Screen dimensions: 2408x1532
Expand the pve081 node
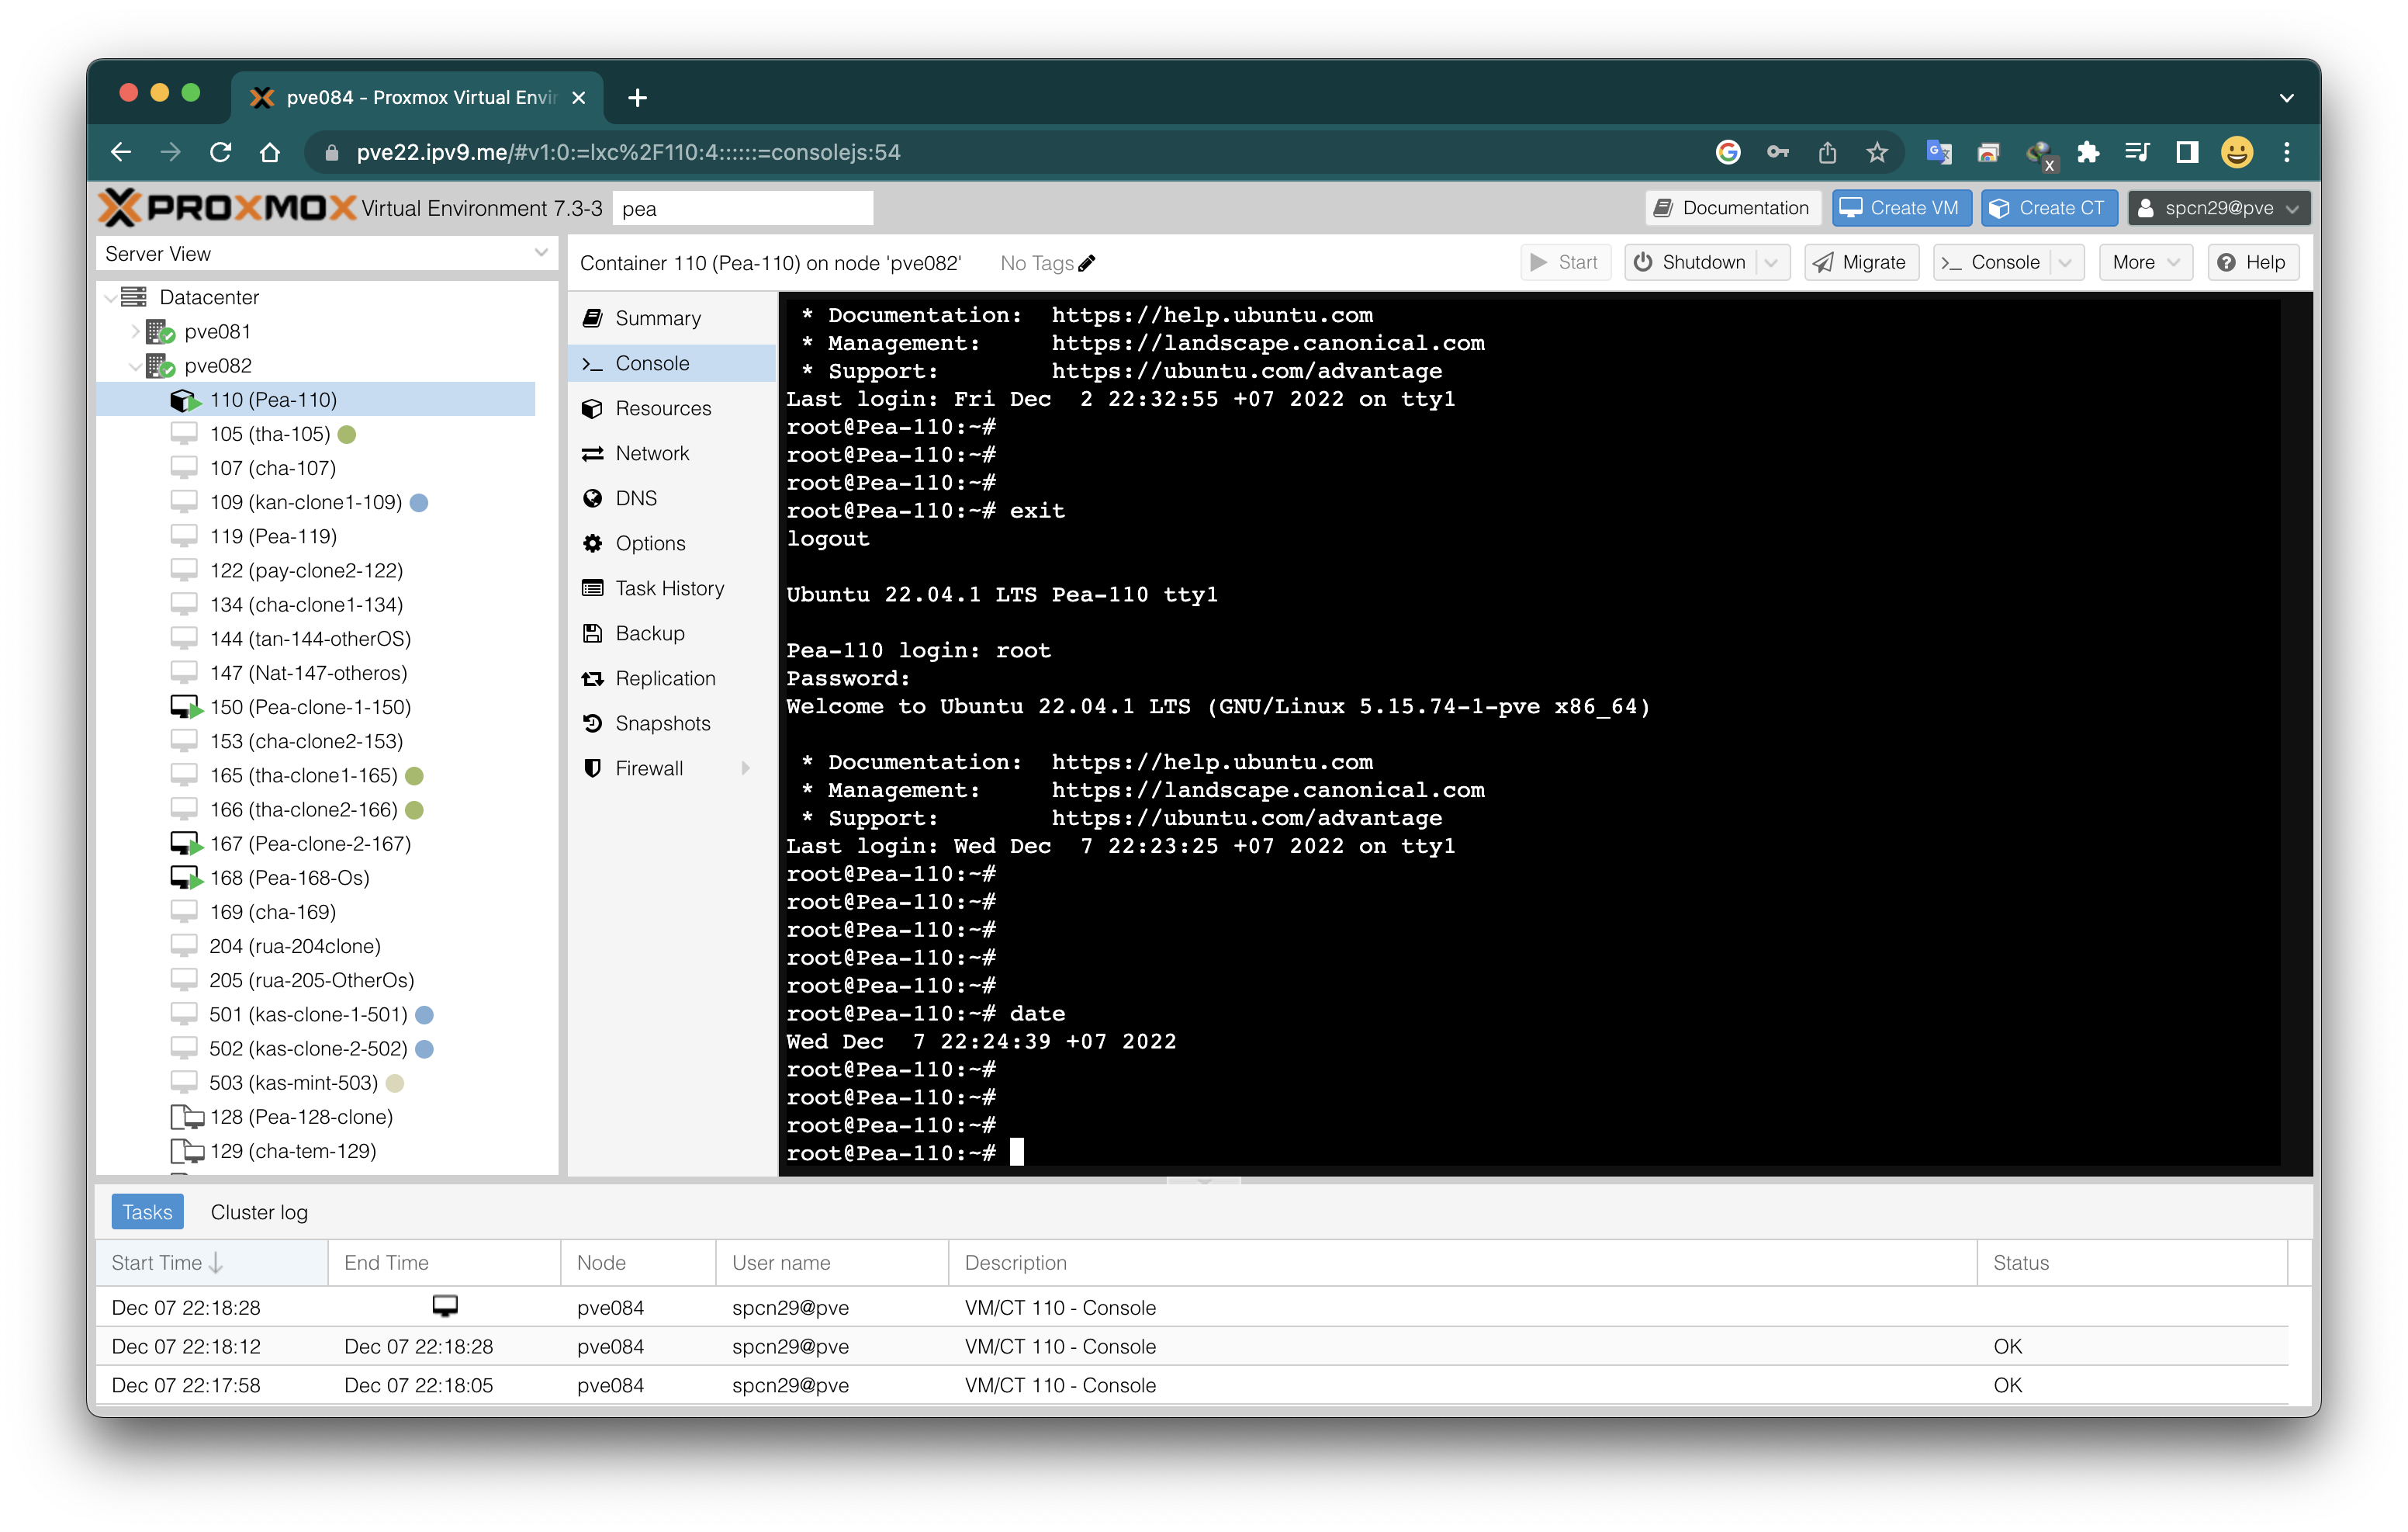135,331
